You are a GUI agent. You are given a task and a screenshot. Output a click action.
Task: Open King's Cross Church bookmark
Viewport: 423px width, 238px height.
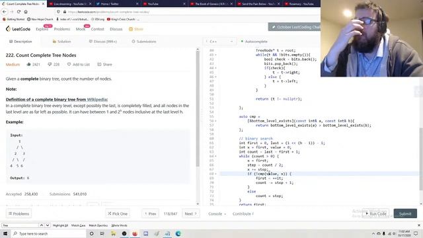[124, 19]
